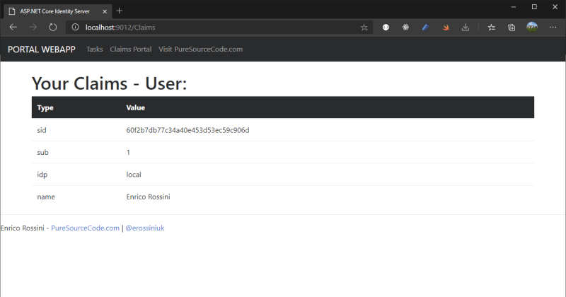Minimize the browser window
This screenshot has height=297, width=566.
[x=514, y=7]
